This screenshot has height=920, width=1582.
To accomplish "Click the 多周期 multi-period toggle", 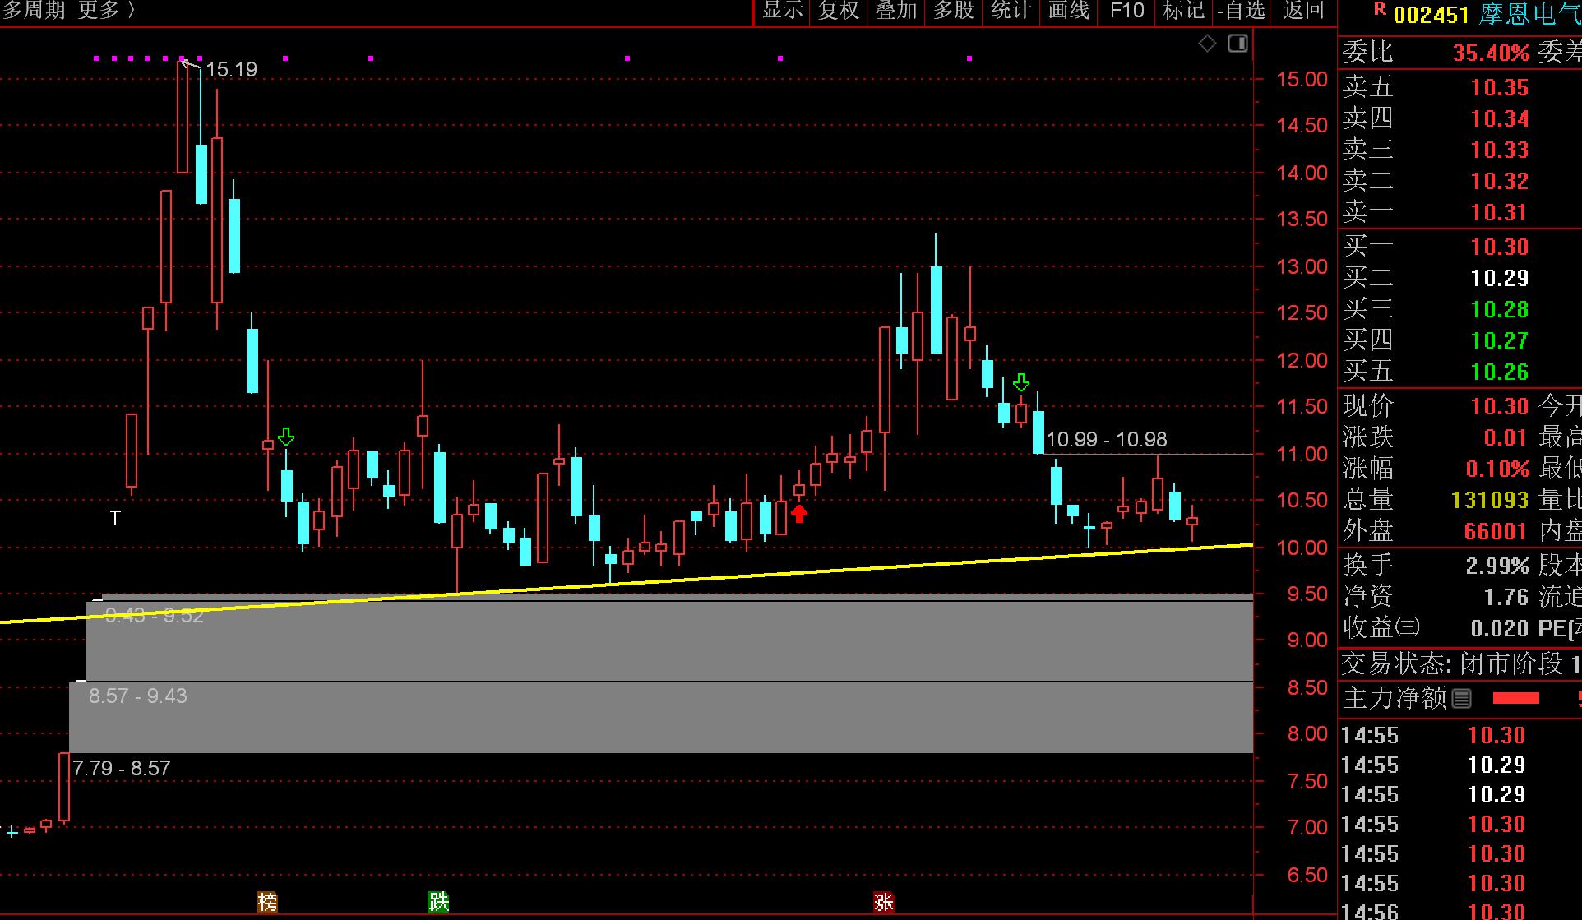I will coord(35,11).
